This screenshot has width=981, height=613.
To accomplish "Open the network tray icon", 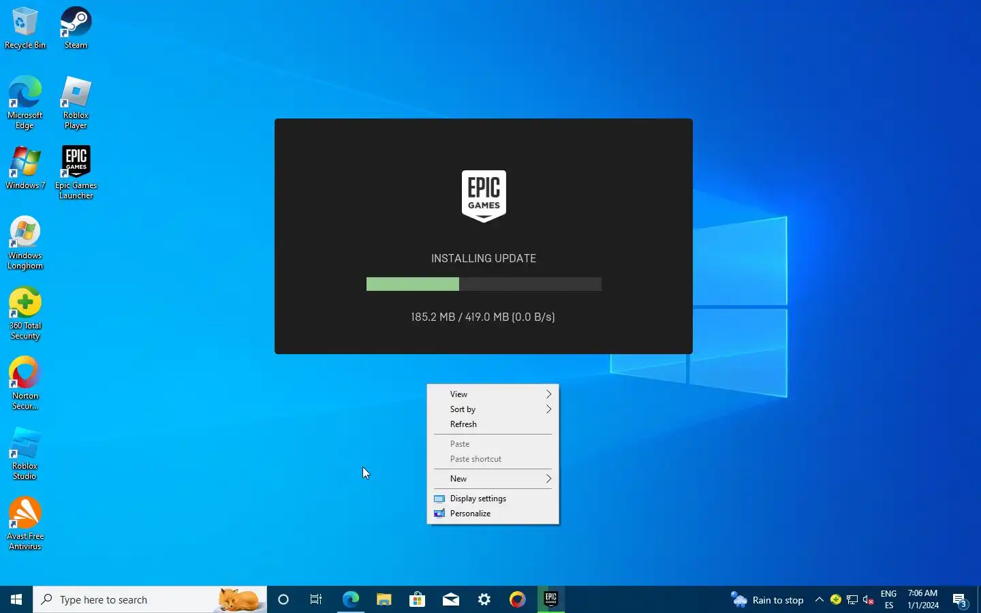I will tap(852, 599).
